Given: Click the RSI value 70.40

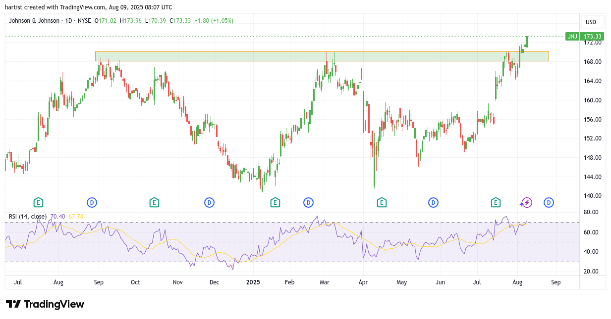Looking at the screenshot, I should click(x=58, y=216).
